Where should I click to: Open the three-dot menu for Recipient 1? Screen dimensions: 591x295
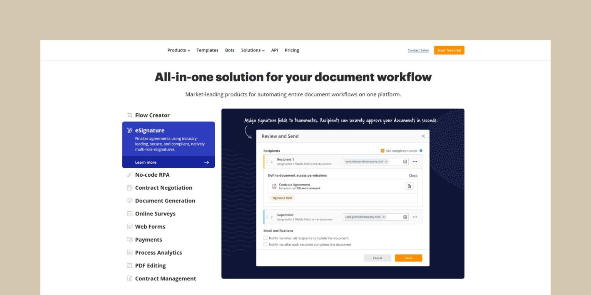click(415, 162)
